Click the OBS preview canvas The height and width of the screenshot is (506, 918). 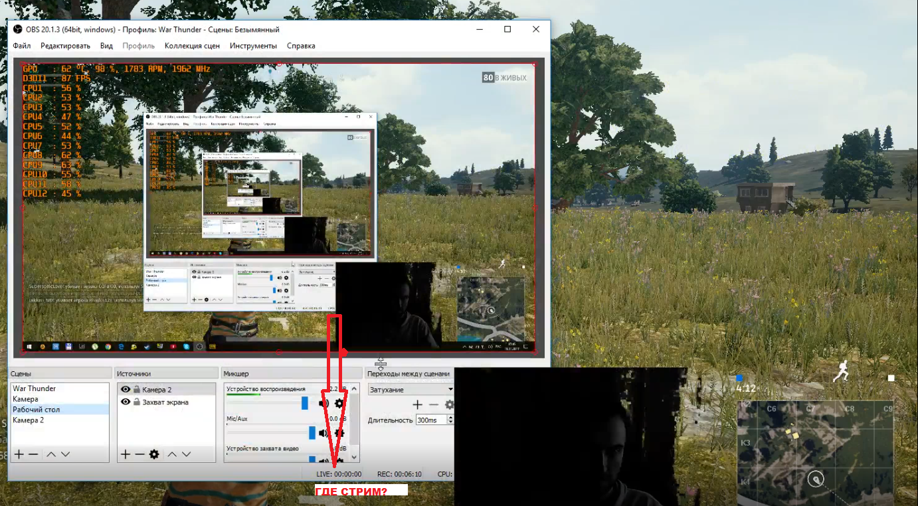point(279,208)
